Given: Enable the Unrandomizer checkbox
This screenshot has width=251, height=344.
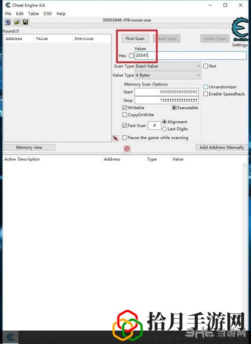Looking at the screenshot, I should click(205, 87).
